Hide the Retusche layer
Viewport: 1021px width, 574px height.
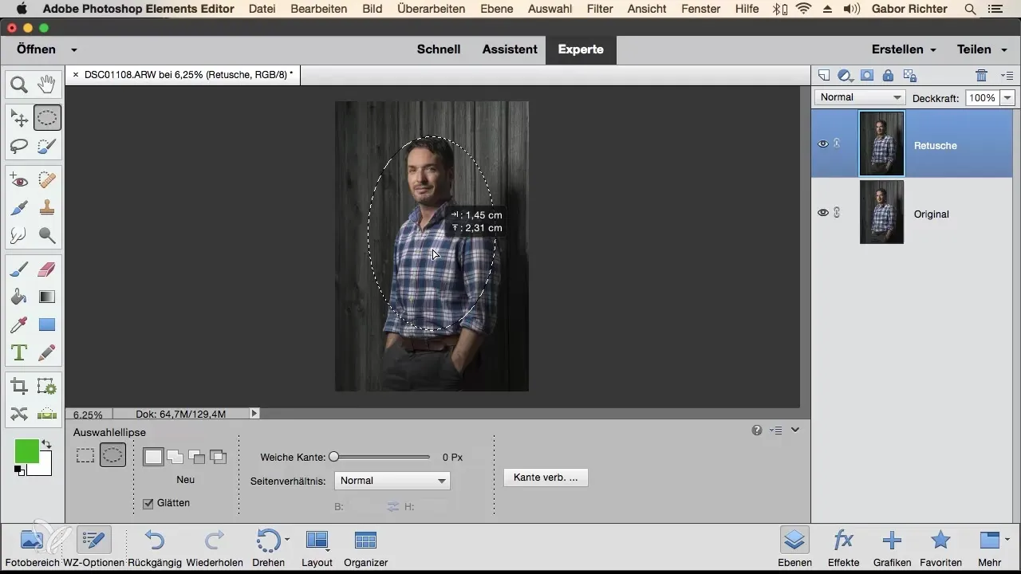click(x=822, y=144)
